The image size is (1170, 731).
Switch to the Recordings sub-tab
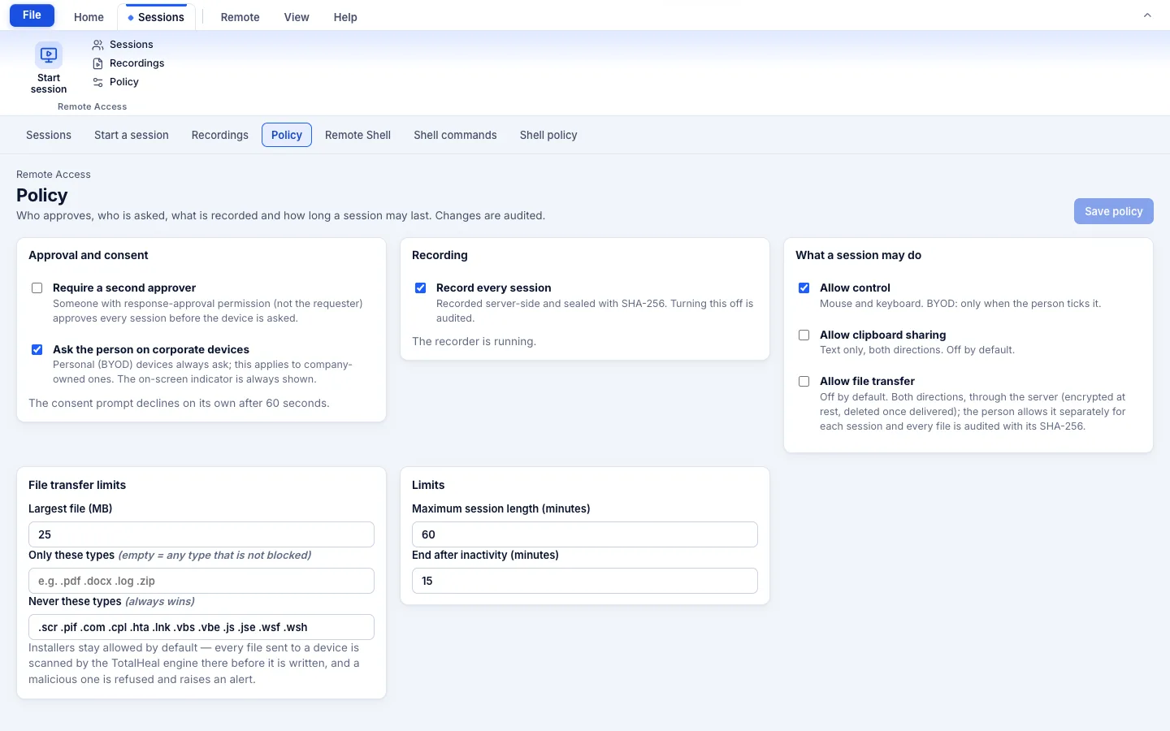(220, 135)
